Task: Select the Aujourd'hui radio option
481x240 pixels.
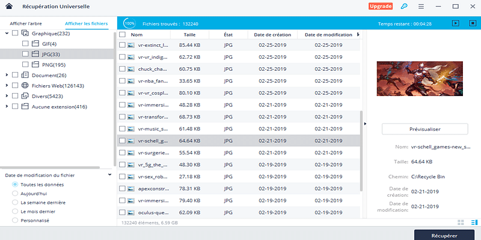Action: [x=14, y=193]
